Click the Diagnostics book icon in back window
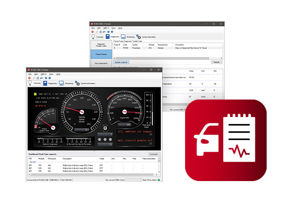This screenshot has width=293, height=204. pyautogui.click(x=107, y=37)
